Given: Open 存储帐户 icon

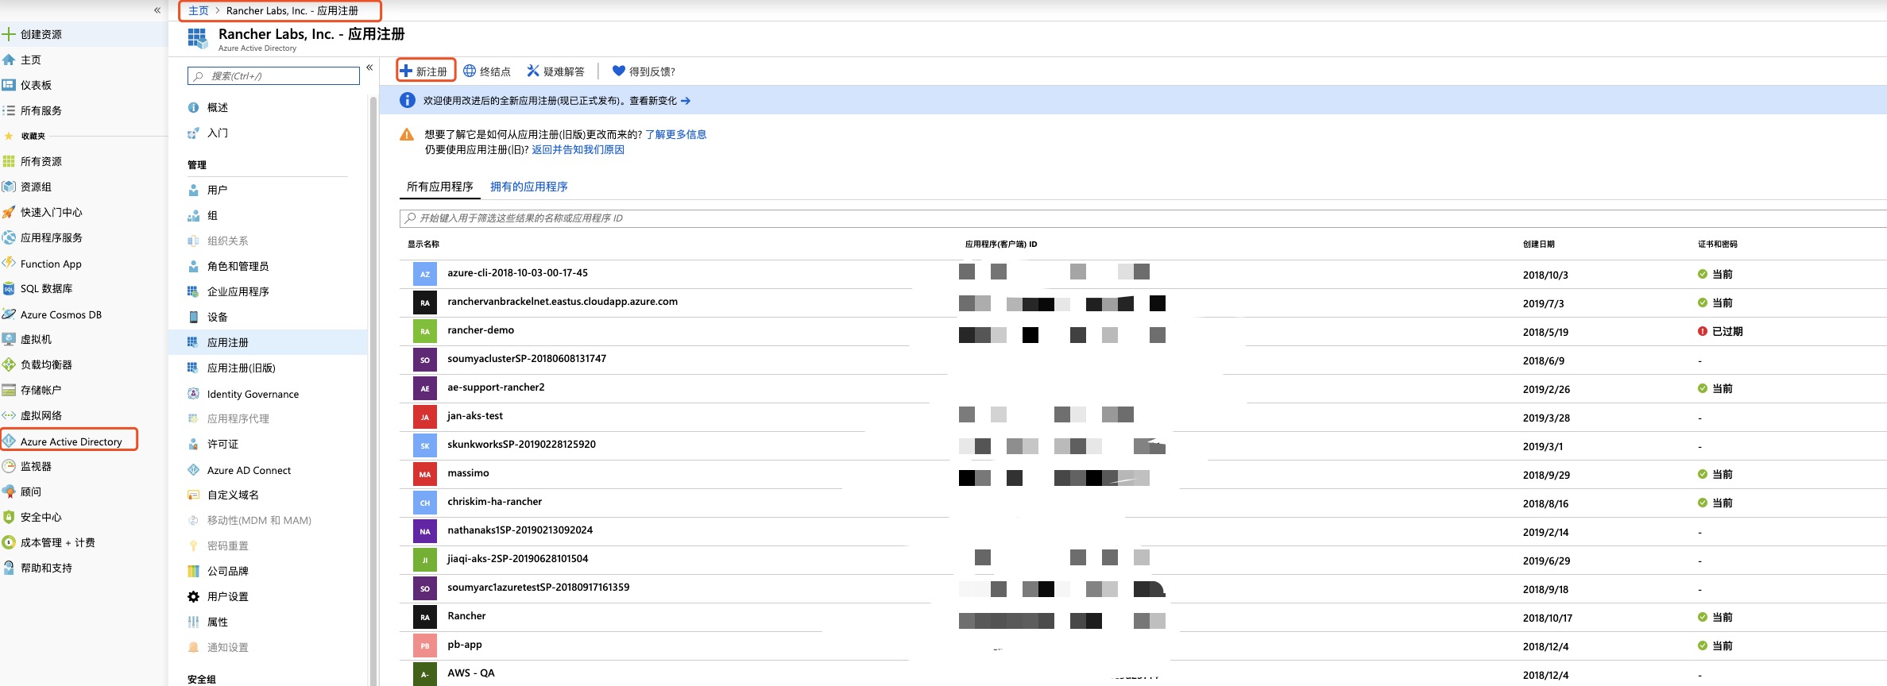Looking at the screenshot, I should point(9,390).
